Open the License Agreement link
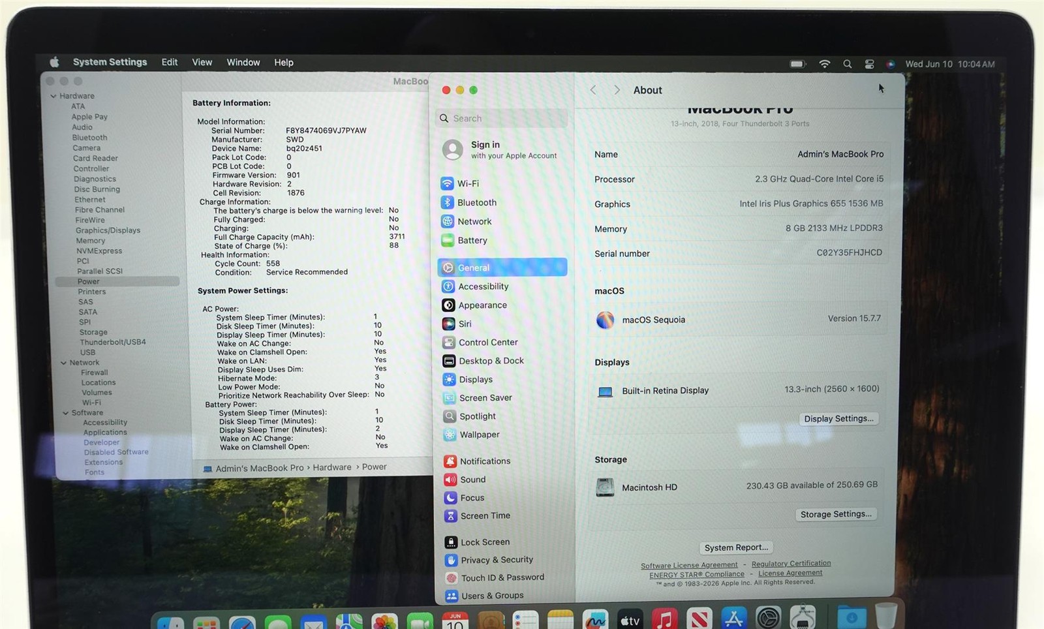 tap(790, 573)
